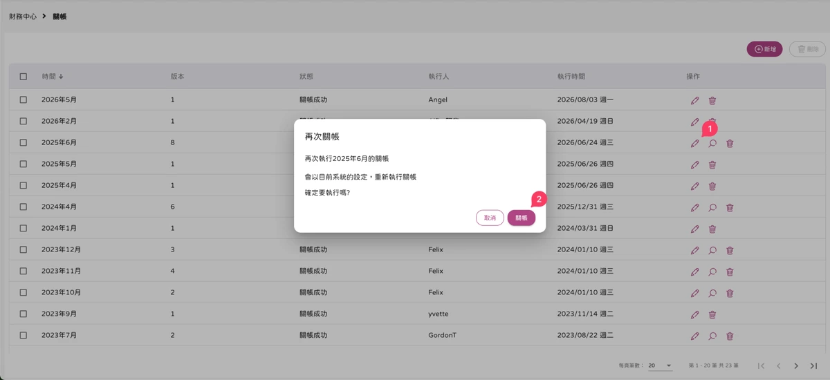Viewport: 830px width, 380px height.
Task: Check the 2023年9月 row checkbox
Action: (x=24, y=314)
